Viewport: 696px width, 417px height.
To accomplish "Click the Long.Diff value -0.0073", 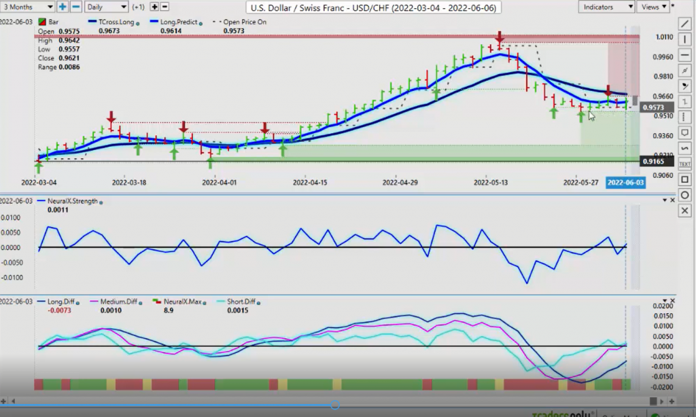I will [59, 310].
